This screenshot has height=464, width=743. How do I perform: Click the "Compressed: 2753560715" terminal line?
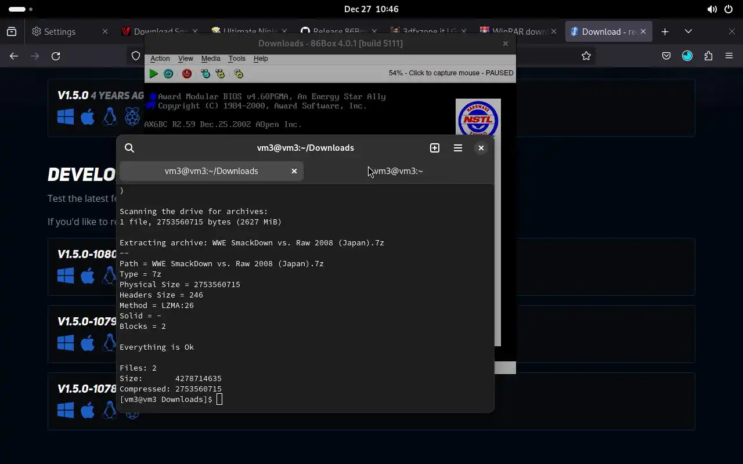tap(171, 389)
